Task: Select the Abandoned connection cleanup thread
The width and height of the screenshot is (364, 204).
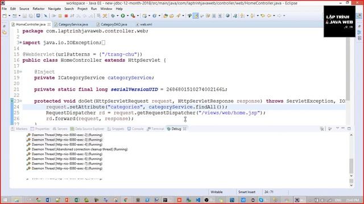Action: pyautogui.click(x=77, y=150)
